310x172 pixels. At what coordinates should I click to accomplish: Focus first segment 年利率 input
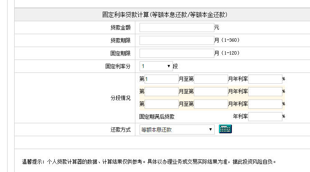click(x=265, y=79)
